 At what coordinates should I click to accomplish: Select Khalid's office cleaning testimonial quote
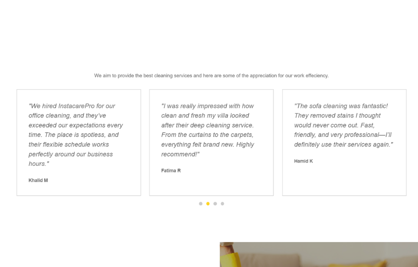click(76, 135)
